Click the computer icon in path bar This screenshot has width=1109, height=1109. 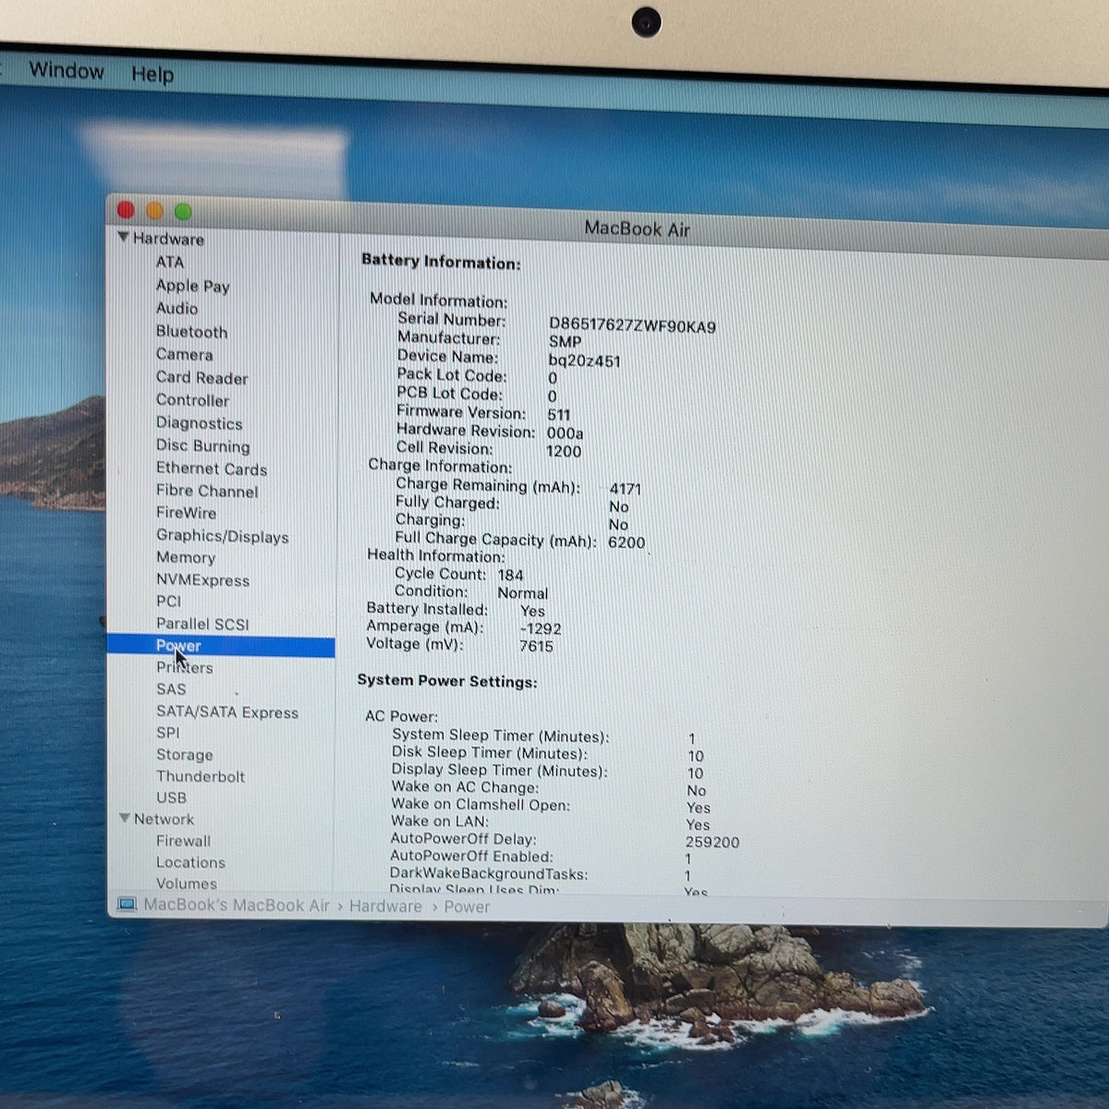click(x=127, y=904)
